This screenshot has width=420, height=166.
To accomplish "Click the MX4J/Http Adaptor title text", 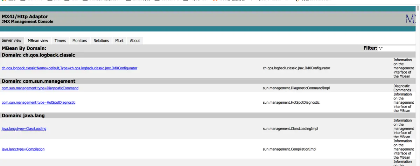I will pyautogui.click(x=25, y=16).
